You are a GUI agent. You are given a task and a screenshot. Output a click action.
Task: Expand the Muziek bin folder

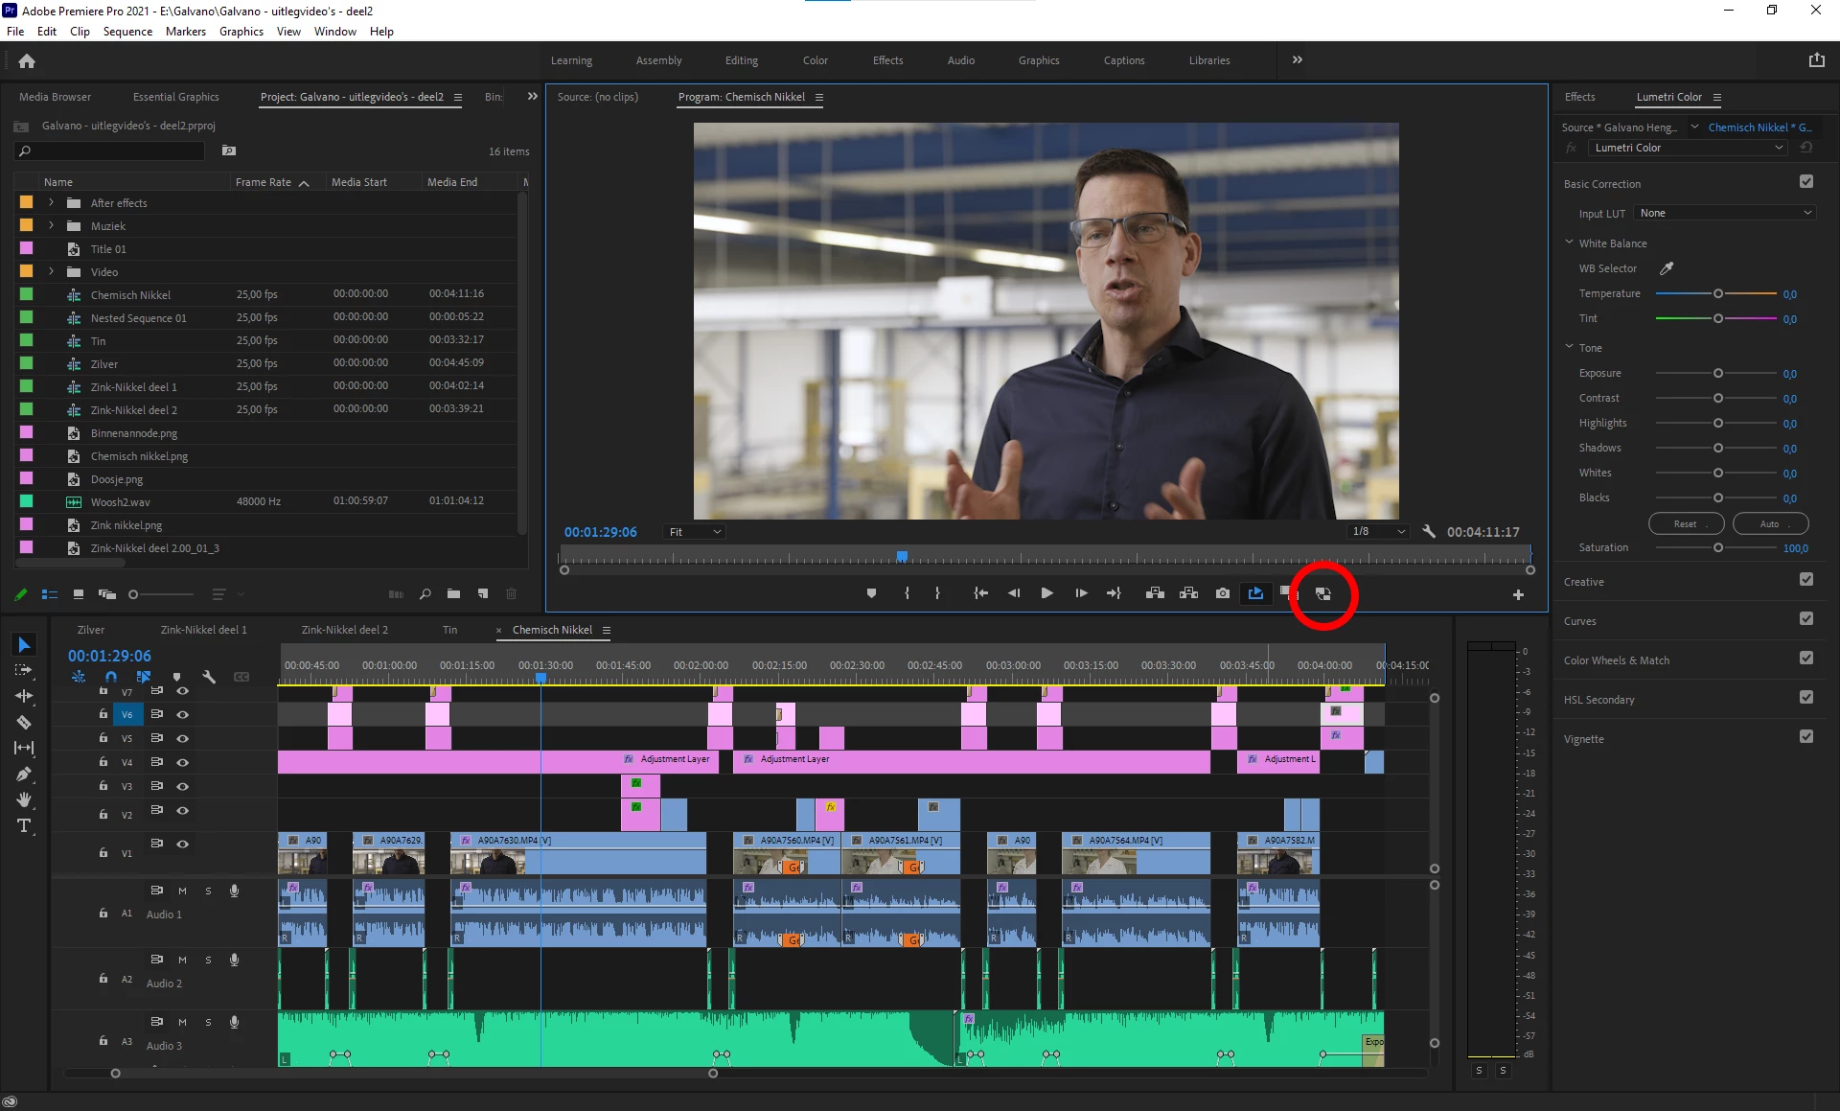click(x=51, y=226)
